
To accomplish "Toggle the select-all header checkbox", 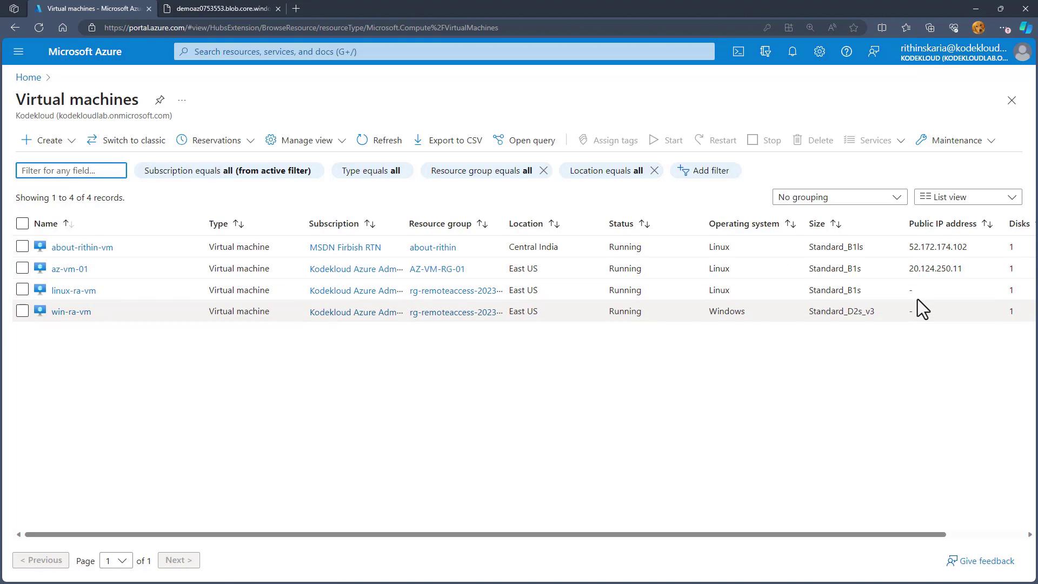I will 22,223.
